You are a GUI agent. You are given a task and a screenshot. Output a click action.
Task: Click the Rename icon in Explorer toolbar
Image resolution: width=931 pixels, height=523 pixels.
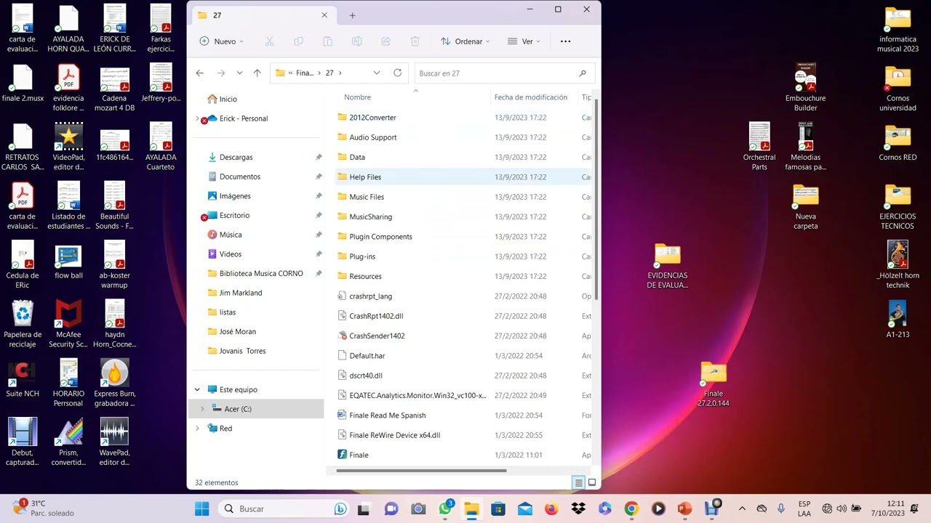pyautogui.click(x=356, y=41)
